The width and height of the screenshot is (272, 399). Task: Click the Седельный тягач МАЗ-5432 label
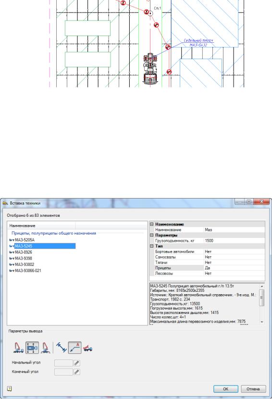pos(198,43)
